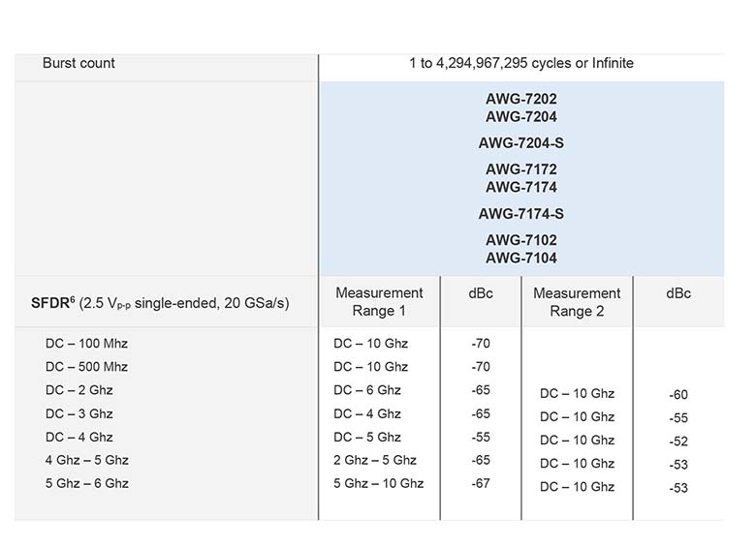Click the Measurement Range 2 header
The image size is (756, 548).
click(x=577, y=302)
